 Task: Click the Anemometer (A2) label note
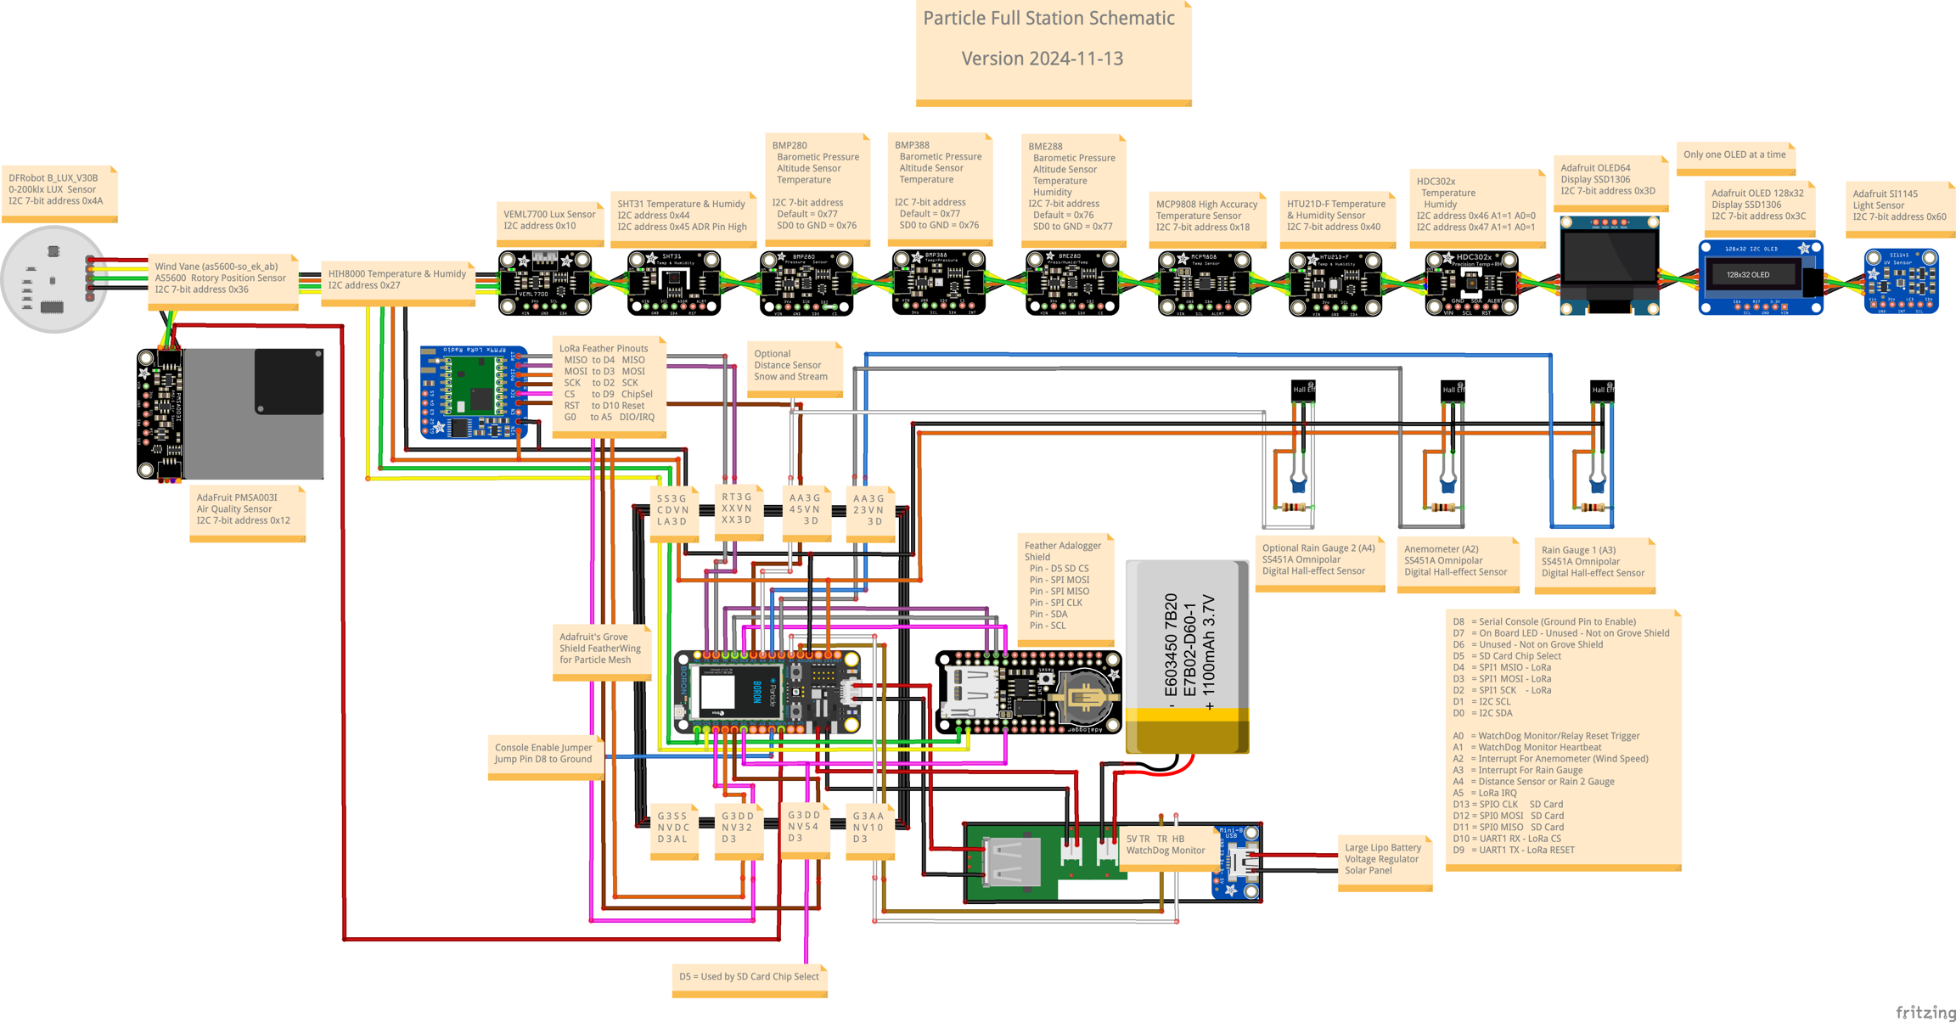(1457, 562)
